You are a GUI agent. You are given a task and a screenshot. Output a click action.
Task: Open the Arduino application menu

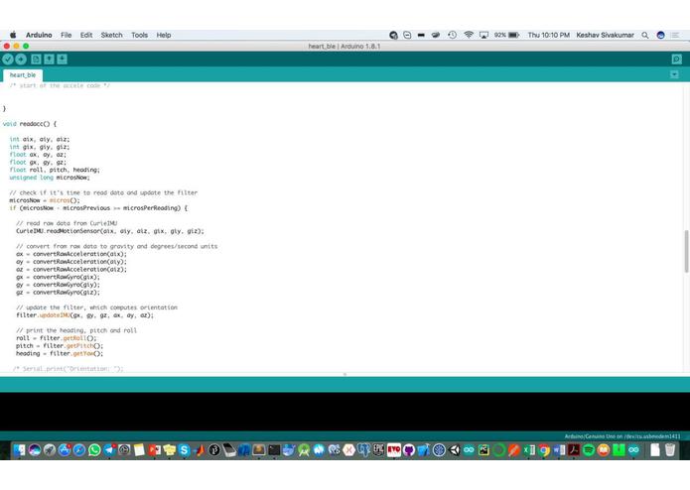point(39,35)
